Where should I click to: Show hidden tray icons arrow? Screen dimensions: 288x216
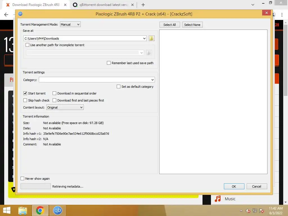[241, 211]
